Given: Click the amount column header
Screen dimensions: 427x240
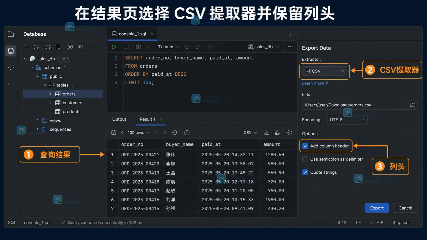Looking at the screenshot, I should (272, 144).
